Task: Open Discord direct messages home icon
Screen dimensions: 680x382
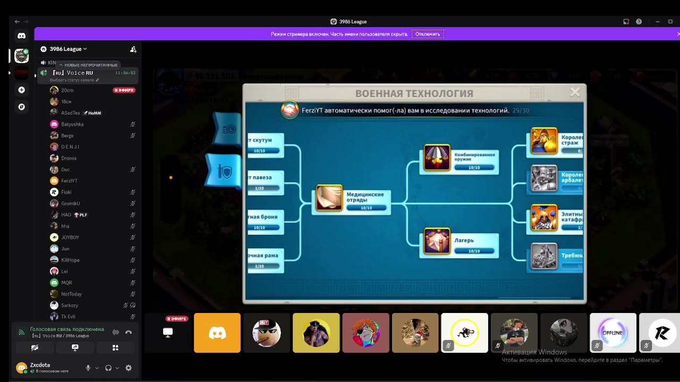Action: pyautogui.click(x=21, y=36)
